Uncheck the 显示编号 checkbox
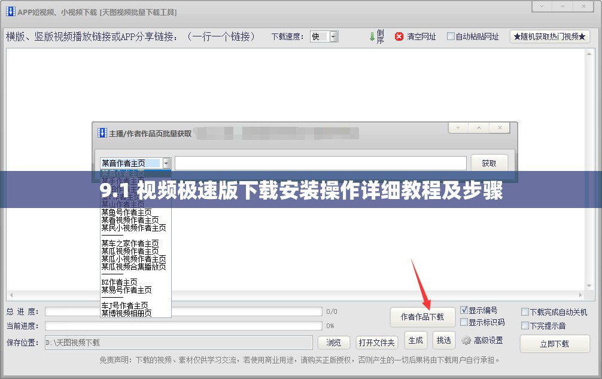 [464, 310]
